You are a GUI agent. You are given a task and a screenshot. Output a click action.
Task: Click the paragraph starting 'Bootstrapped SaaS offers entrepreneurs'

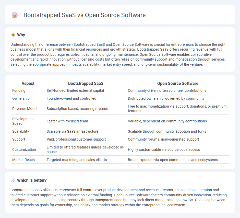118,198
